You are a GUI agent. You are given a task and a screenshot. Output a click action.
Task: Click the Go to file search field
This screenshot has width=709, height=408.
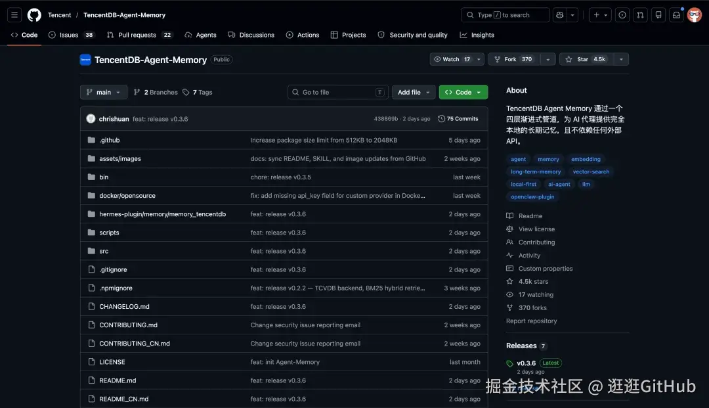click(338, 92)
